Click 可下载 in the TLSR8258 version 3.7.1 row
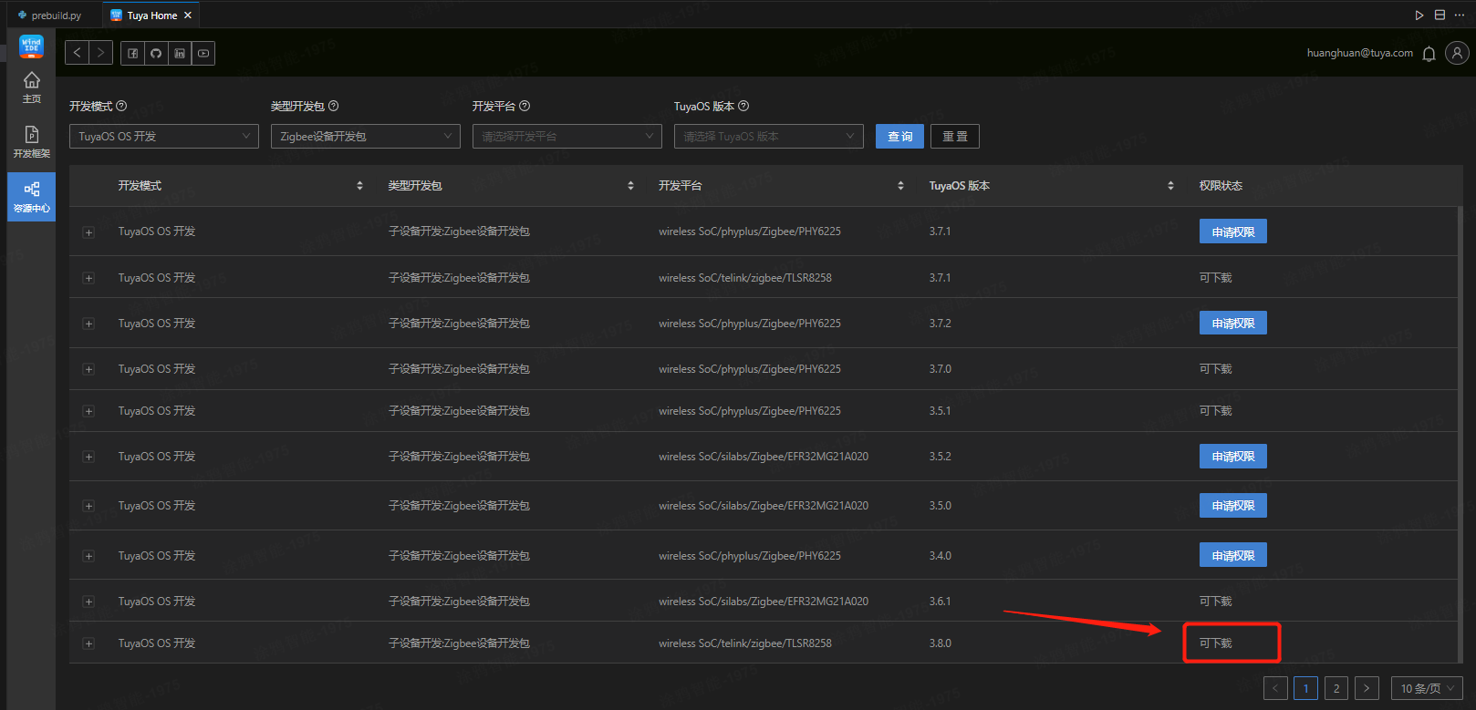Viewport: 1476px width, 710px height. [x=1216, y=278]
